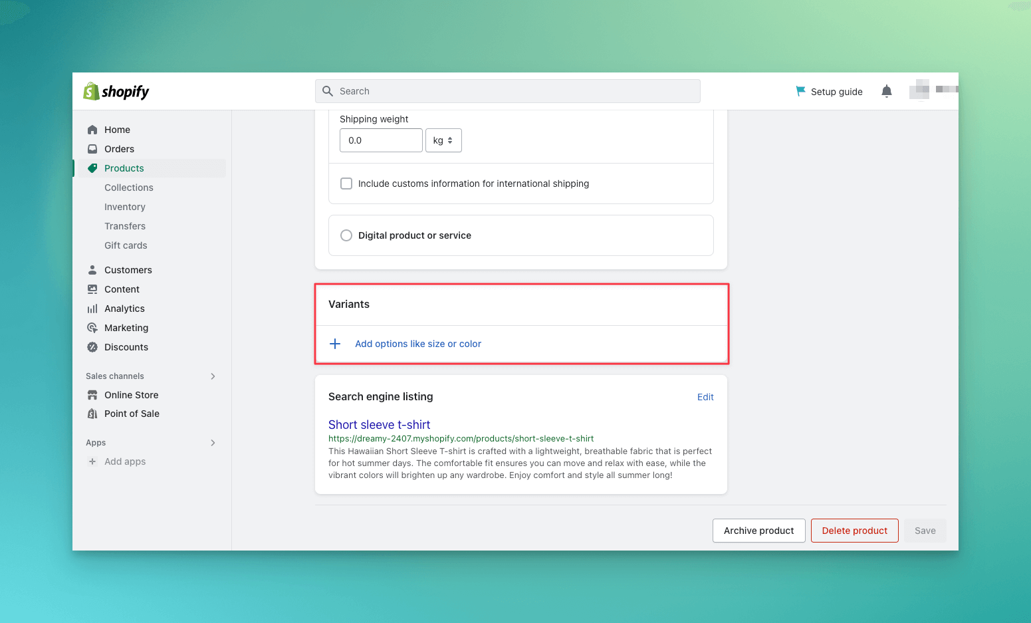The image size is (1031, 623).
Task: Open the Gift cards menu item
Action: pyautogui.click(x=126, y=245)
